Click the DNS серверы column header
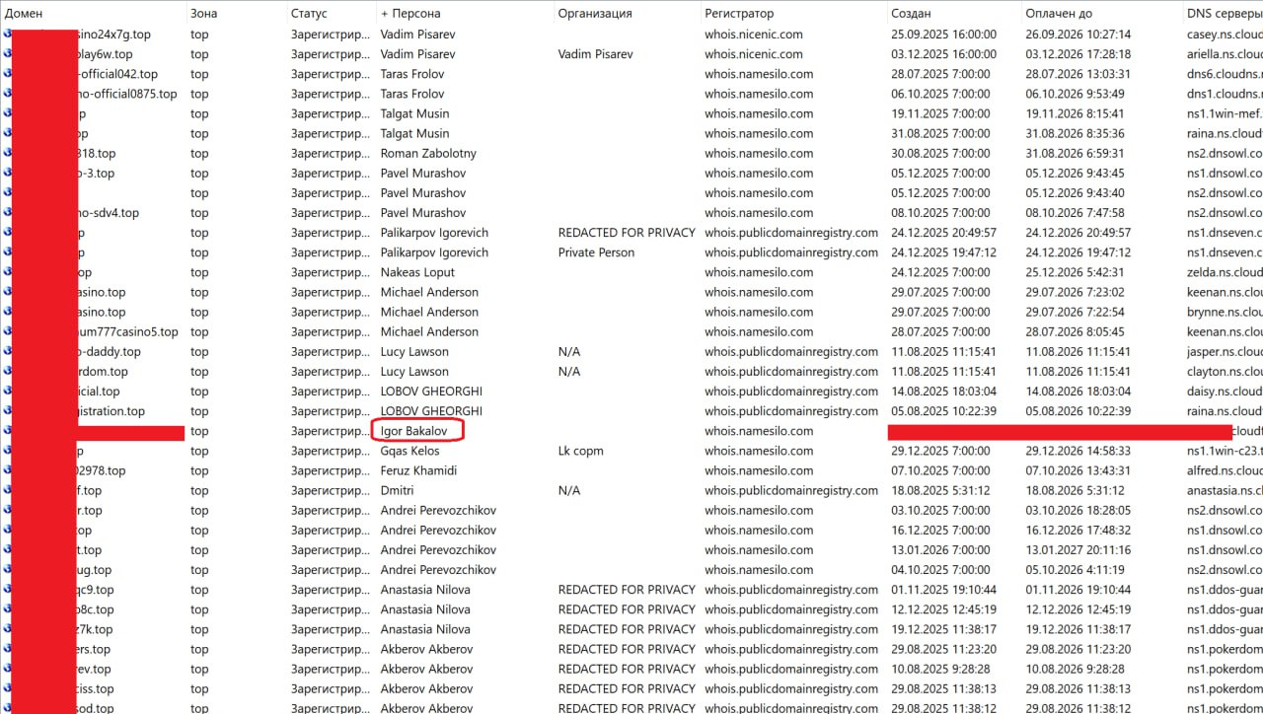The width and height of the screenshot is (1263, 714). point(1222,14)
